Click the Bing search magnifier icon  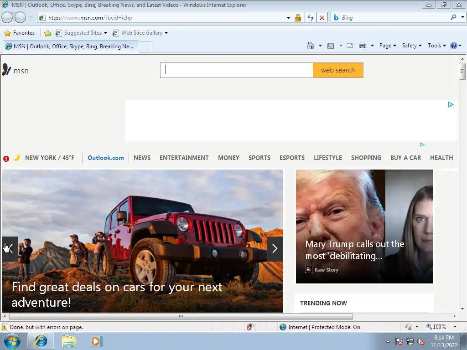[x=453, y=17]
